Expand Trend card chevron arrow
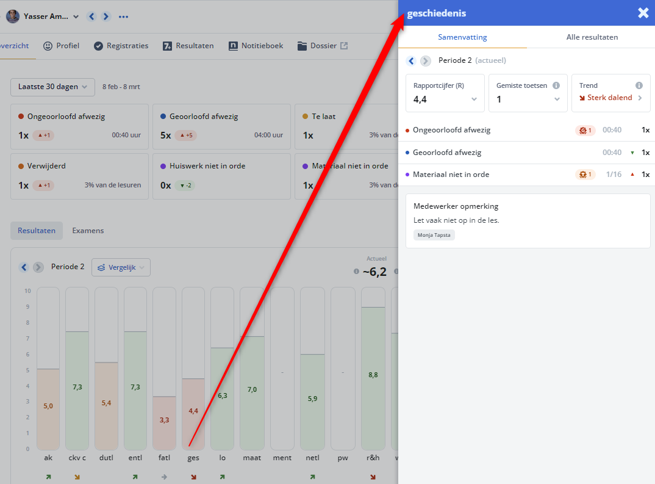Viewport: 655px width, 484px height. coord(640,98)
